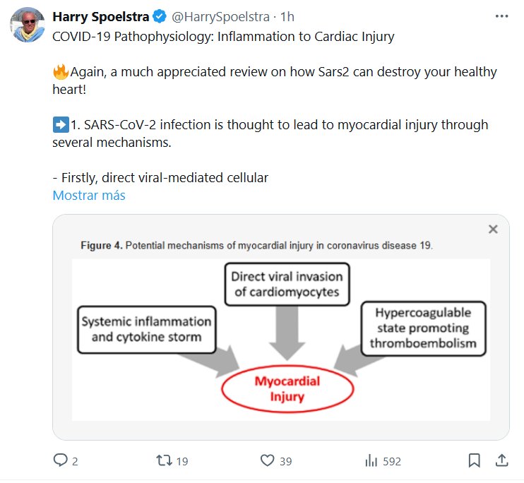Open the three-dot more options menu
This screenshot has height=483, width=524.
[501, 16]
